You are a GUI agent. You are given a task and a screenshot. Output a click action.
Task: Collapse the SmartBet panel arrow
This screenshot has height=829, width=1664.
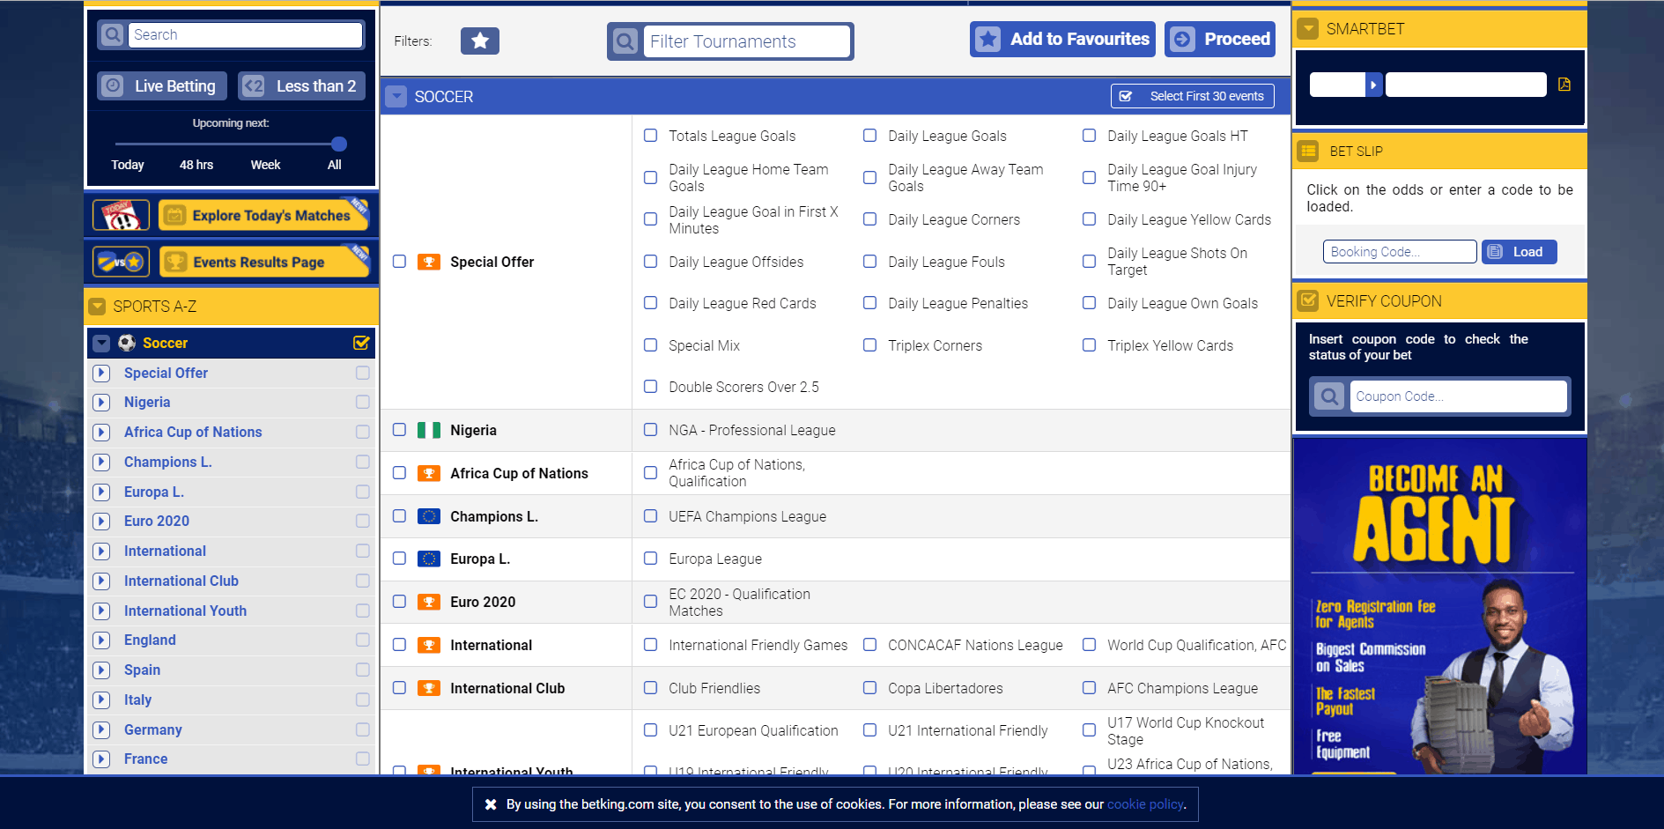click(1309, 28)
